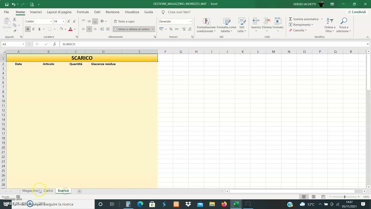The width and height of the screenshot is (371, 209).
Task: Open the Inserisci ribbon tab
Action: click(36, 12)
